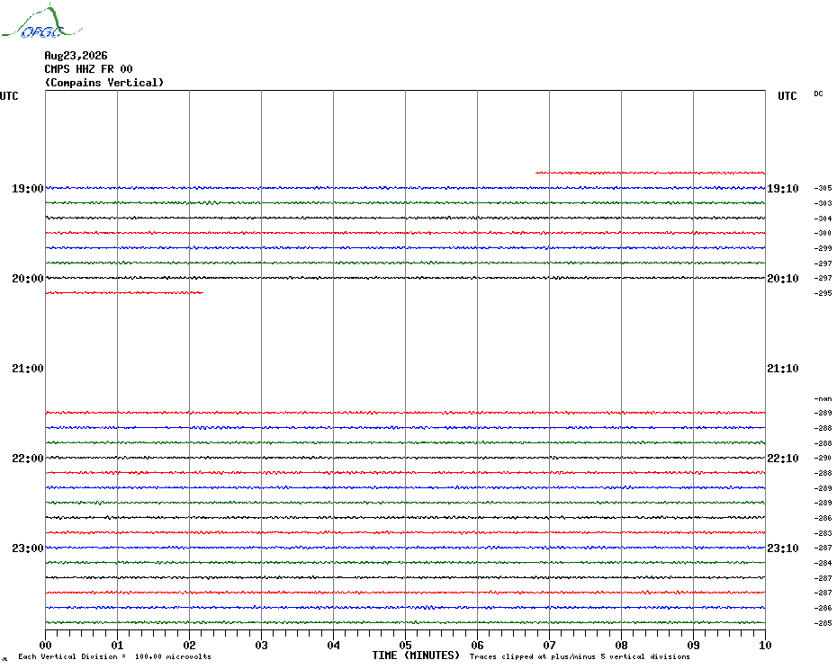Click the "07" minute axis label

[x=549, y=646]
